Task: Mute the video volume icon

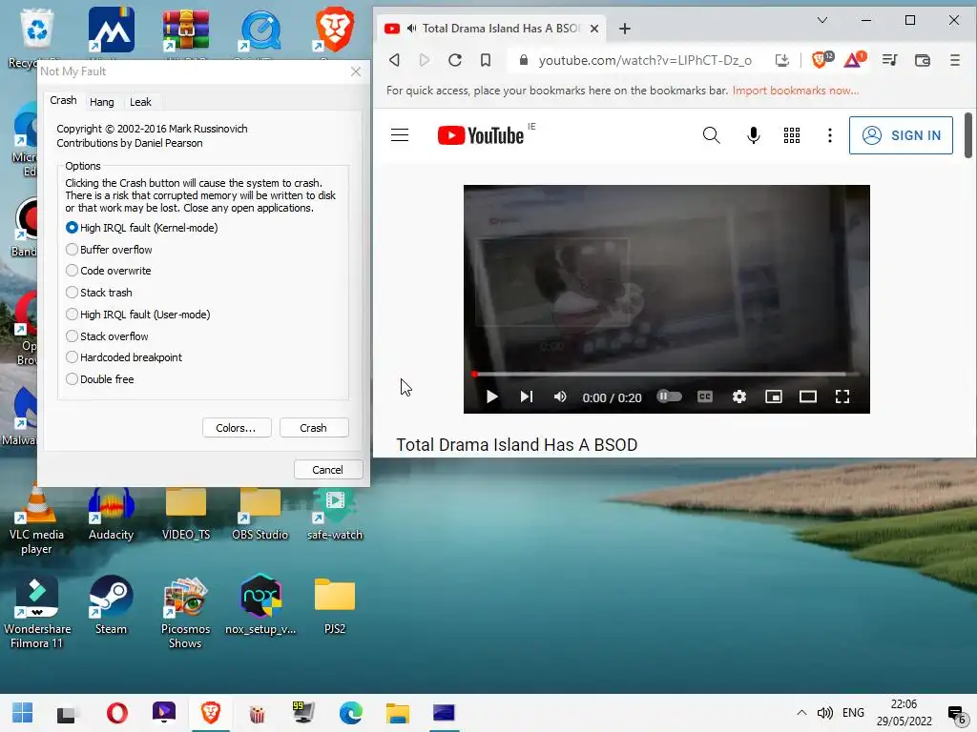Action: click(560, 397)
